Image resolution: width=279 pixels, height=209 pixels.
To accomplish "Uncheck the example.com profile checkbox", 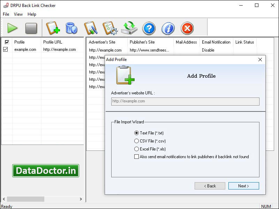I will click(6, 49).
